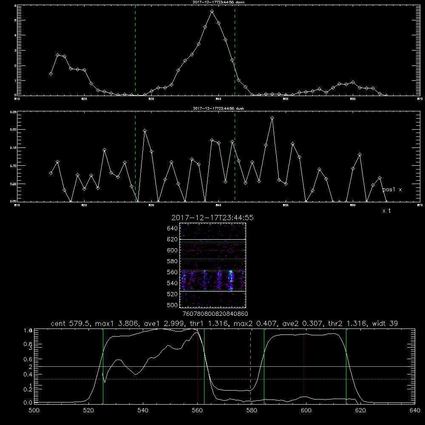Viewport: 425px width, 425px height.
Task: Click the 'x t' label below the dusk plot
Action: pos(387,211)
